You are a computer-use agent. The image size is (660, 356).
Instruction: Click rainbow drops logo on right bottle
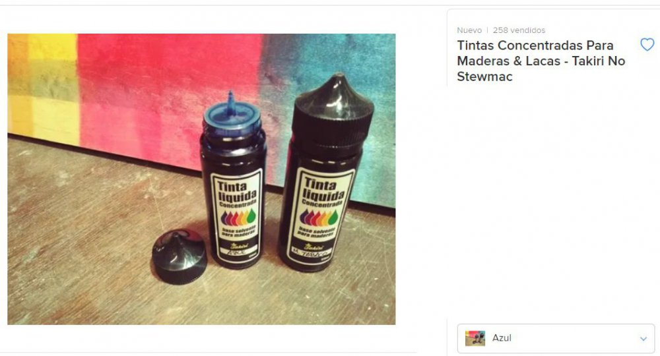point(319,218)
